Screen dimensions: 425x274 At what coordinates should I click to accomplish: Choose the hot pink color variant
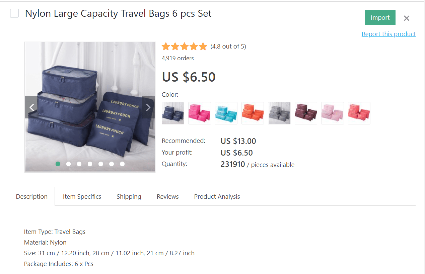(x=199, y=113)
